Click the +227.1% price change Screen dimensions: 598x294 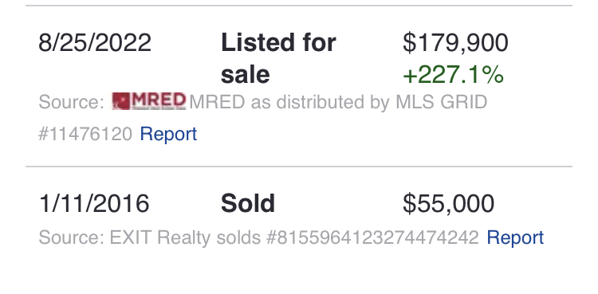coord(453,75)
